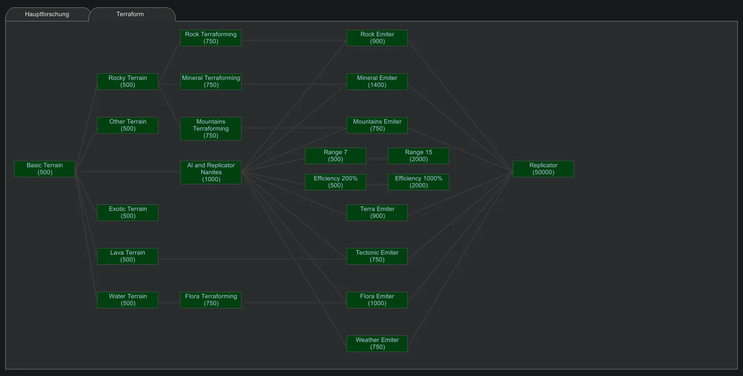Click the Replicator research node
743x376 pixels.
(x=543, y=169)
